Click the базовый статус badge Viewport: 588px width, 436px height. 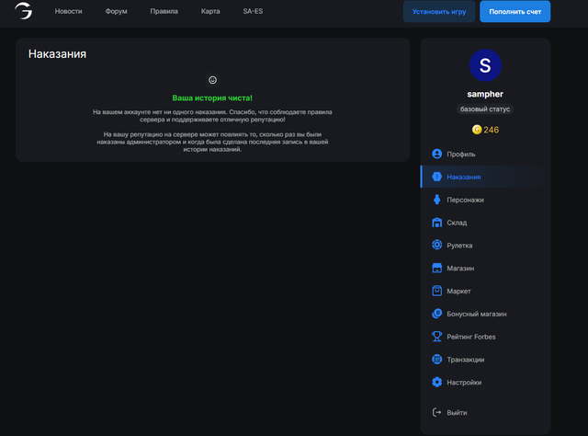pos(485,109)
